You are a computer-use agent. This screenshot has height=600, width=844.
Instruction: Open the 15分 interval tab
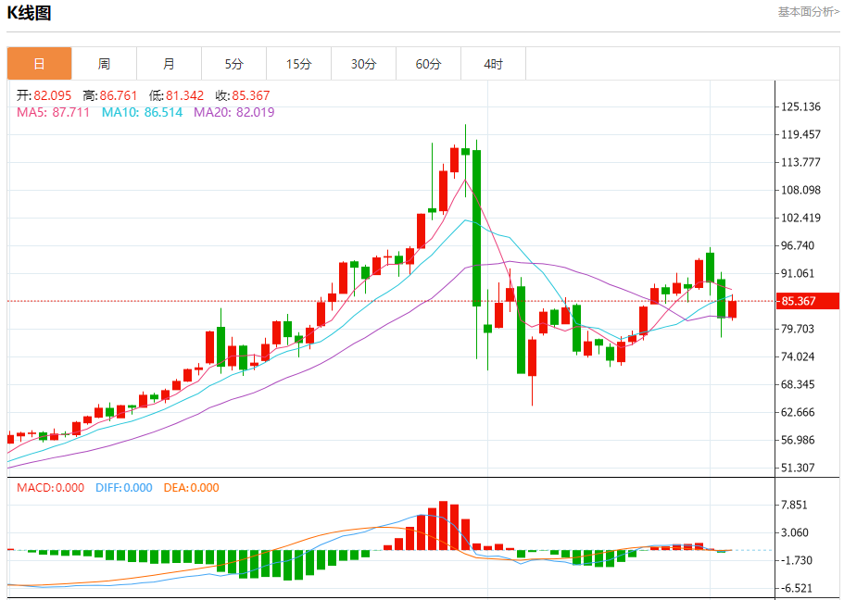pos(298,64)
